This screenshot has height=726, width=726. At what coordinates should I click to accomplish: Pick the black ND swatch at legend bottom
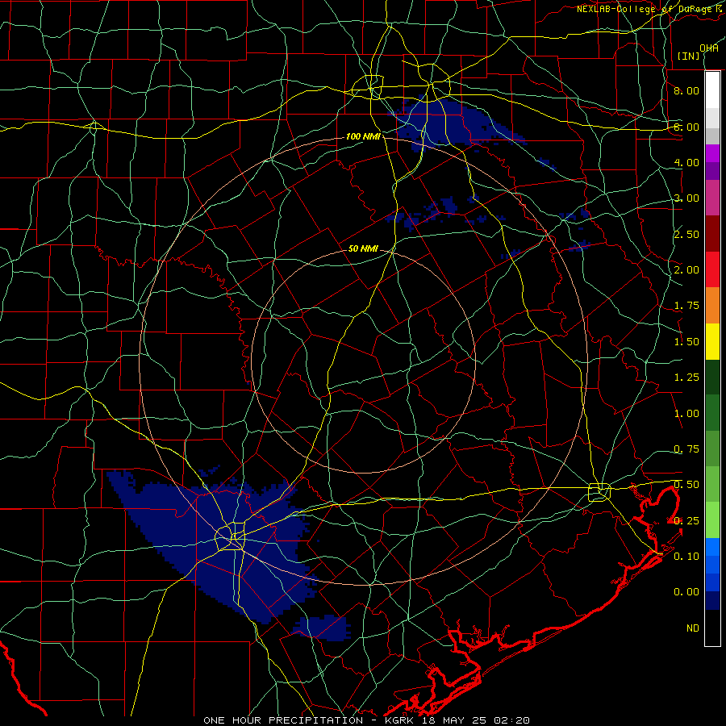(x=712, y=628)
